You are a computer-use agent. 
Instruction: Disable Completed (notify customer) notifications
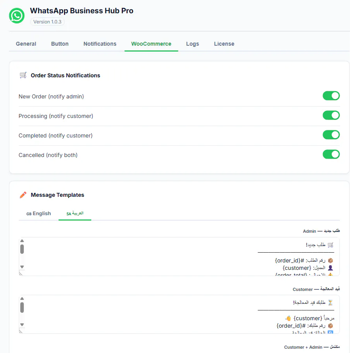tap(331, 135)
